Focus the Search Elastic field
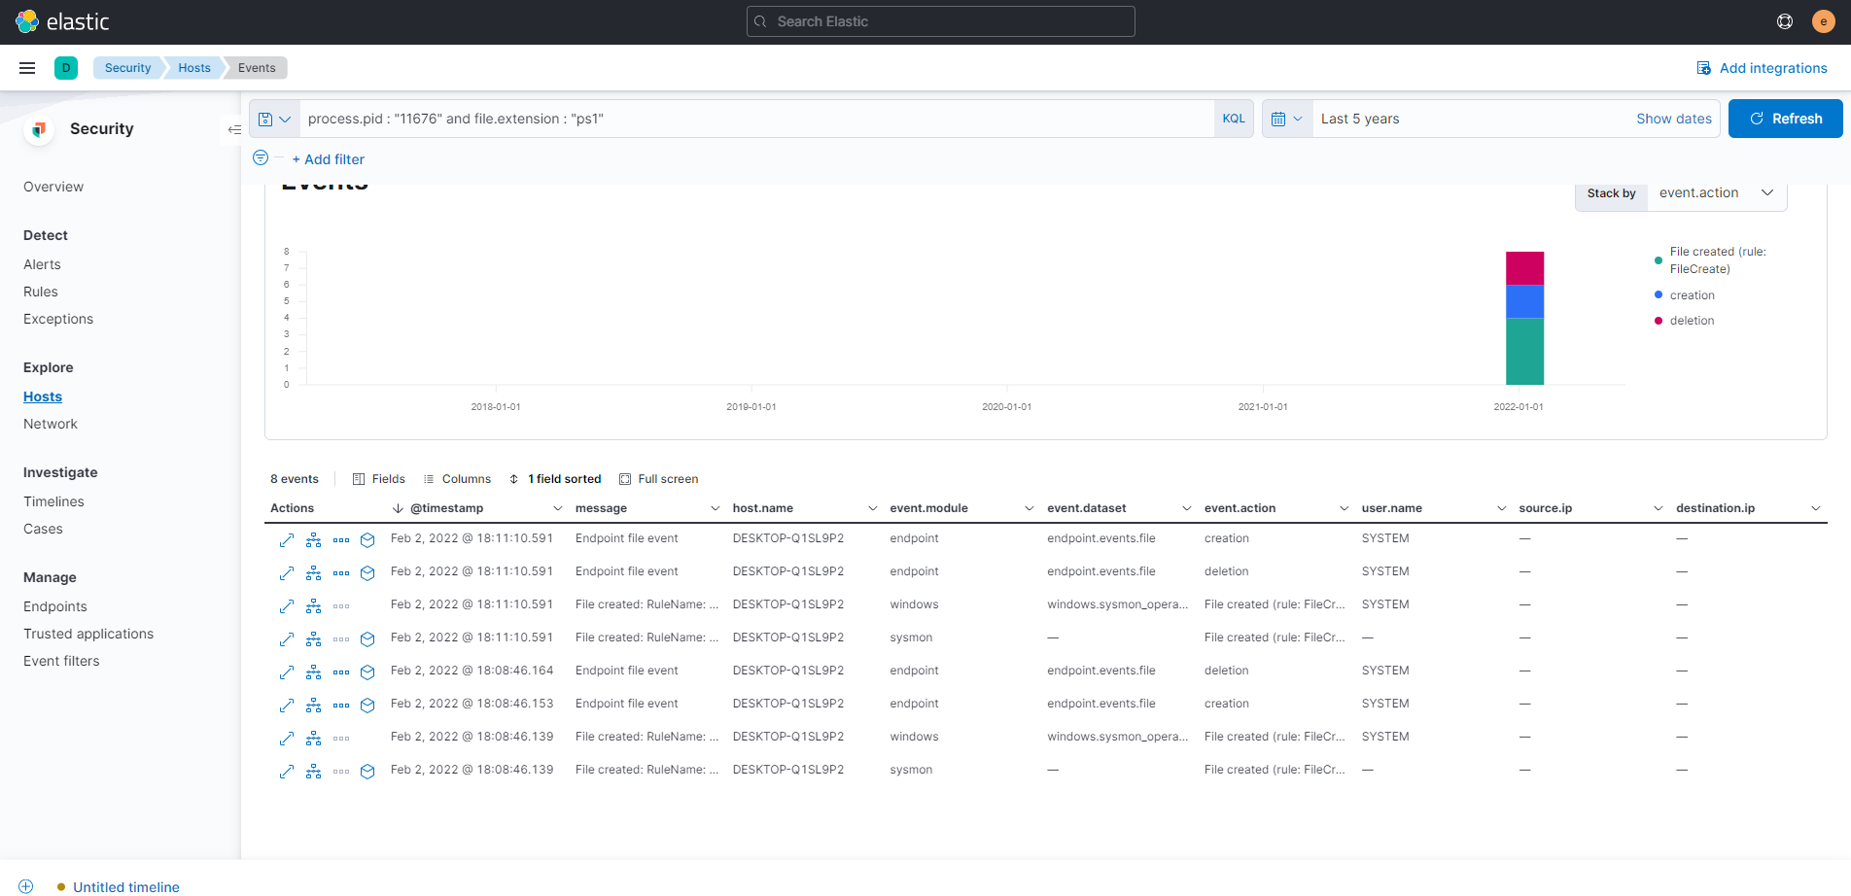The height and width of the screenshot is (896, 1851). 940,21
